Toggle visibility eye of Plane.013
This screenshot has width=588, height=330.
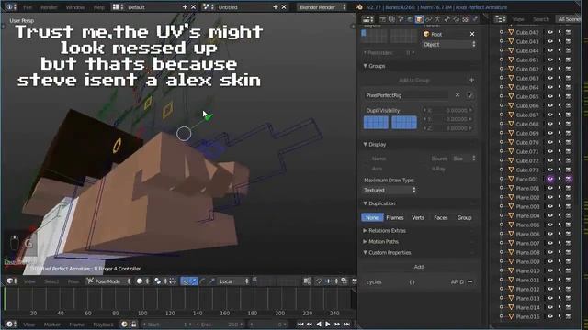[x=550, y=298]
